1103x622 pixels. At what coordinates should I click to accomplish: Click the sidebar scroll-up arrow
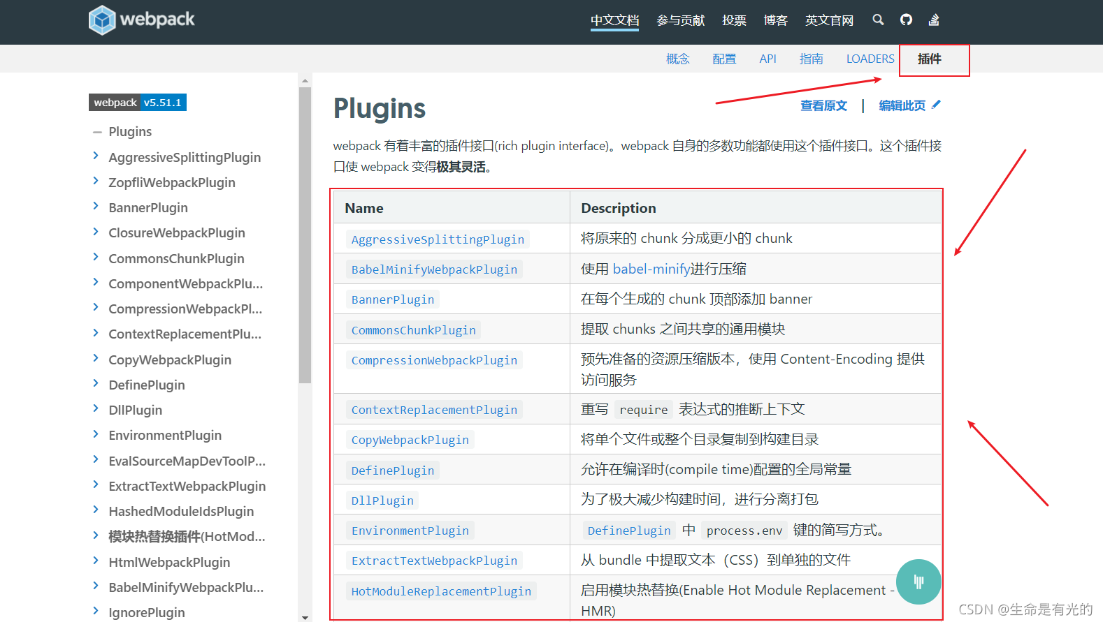pyautogui.click(x=305, y=80)
